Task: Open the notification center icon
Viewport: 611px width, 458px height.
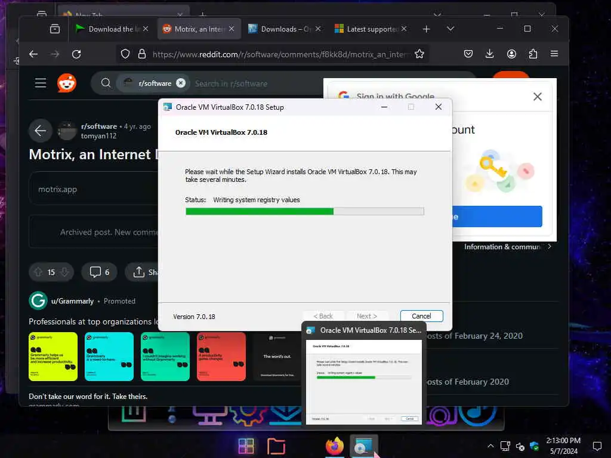Action: coord(597,446)
